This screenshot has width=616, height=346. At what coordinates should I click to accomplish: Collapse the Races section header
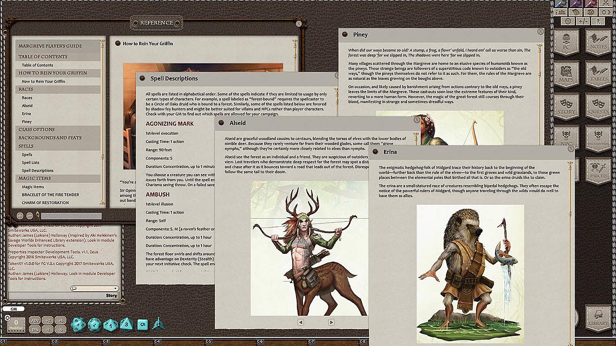coord(59,89)
